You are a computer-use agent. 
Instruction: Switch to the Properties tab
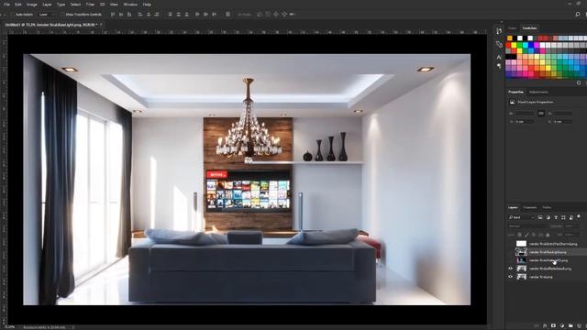(x=515, y=92)
